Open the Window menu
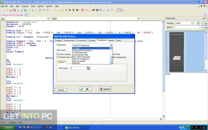208x130 pixels. (x=49, y=6)
